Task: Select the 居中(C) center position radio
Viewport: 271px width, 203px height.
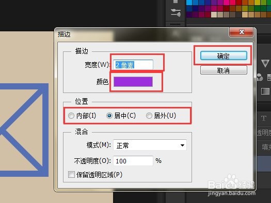Action: click(109, 116)
